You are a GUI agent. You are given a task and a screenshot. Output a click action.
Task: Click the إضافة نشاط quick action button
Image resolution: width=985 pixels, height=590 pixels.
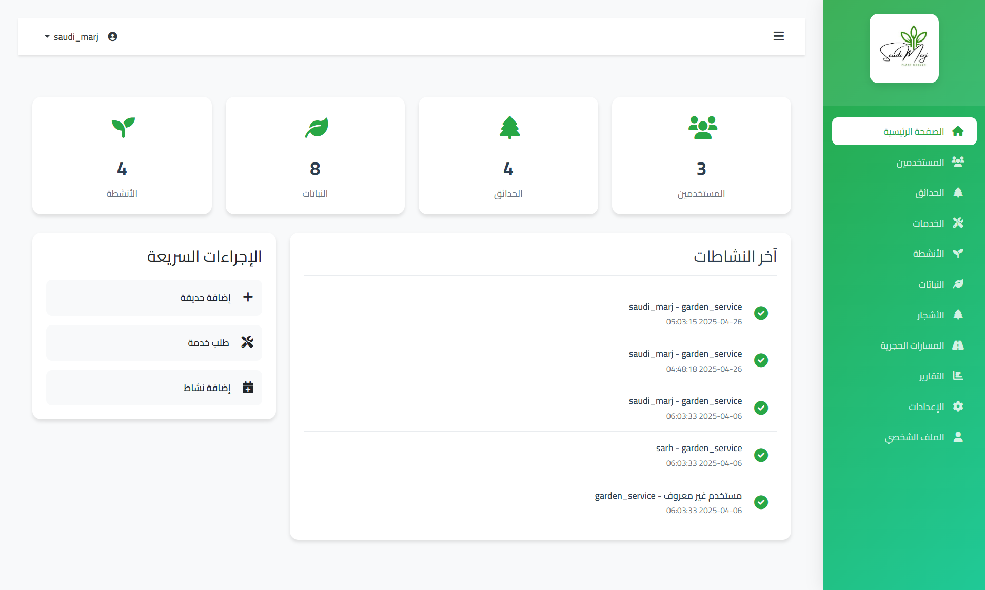tap(154, 388)
